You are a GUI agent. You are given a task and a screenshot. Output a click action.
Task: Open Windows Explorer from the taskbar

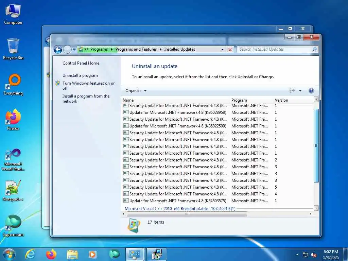pyautogui.click(x=72, y=255)
